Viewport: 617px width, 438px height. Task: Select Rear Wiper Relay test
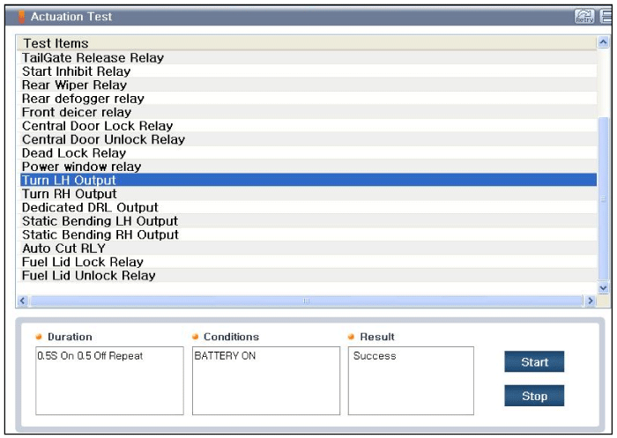tap(74, 85)
